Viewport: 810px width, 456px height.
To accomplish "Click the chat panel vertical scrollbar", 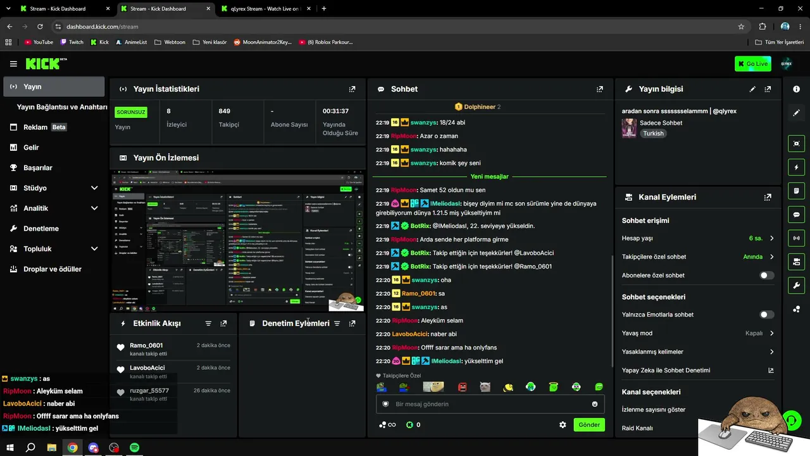I will pos(611,310).
